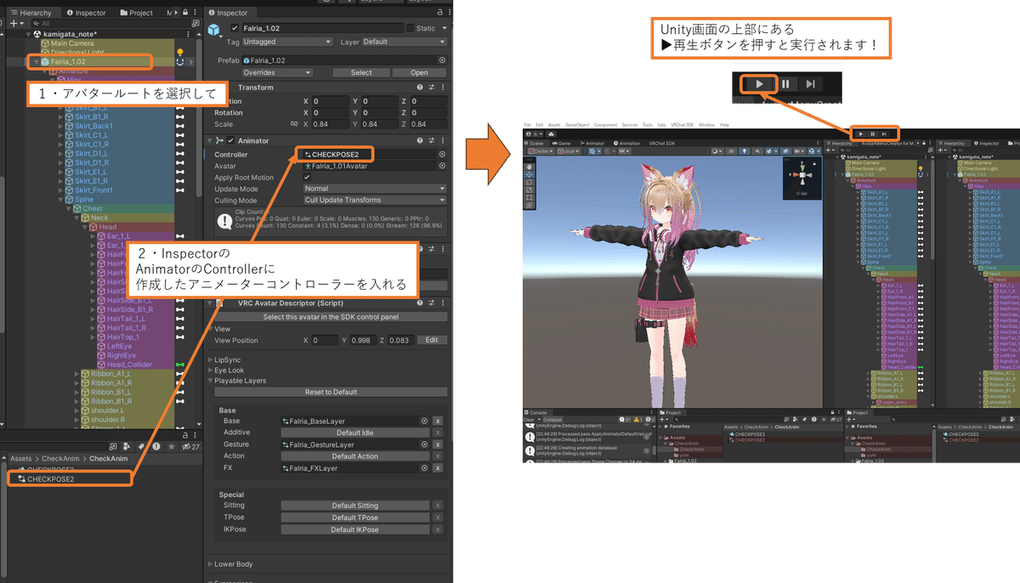Open the Animator component three-dot menu
Screen dimensions: 1020x583
pyautogui.click(x=443, y=141)
